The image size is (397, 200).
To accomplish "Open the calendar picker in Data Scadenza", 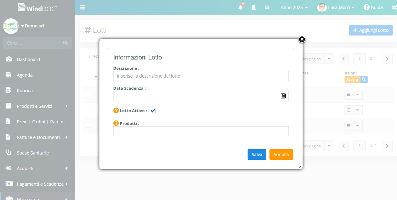I will pos(283,96).
